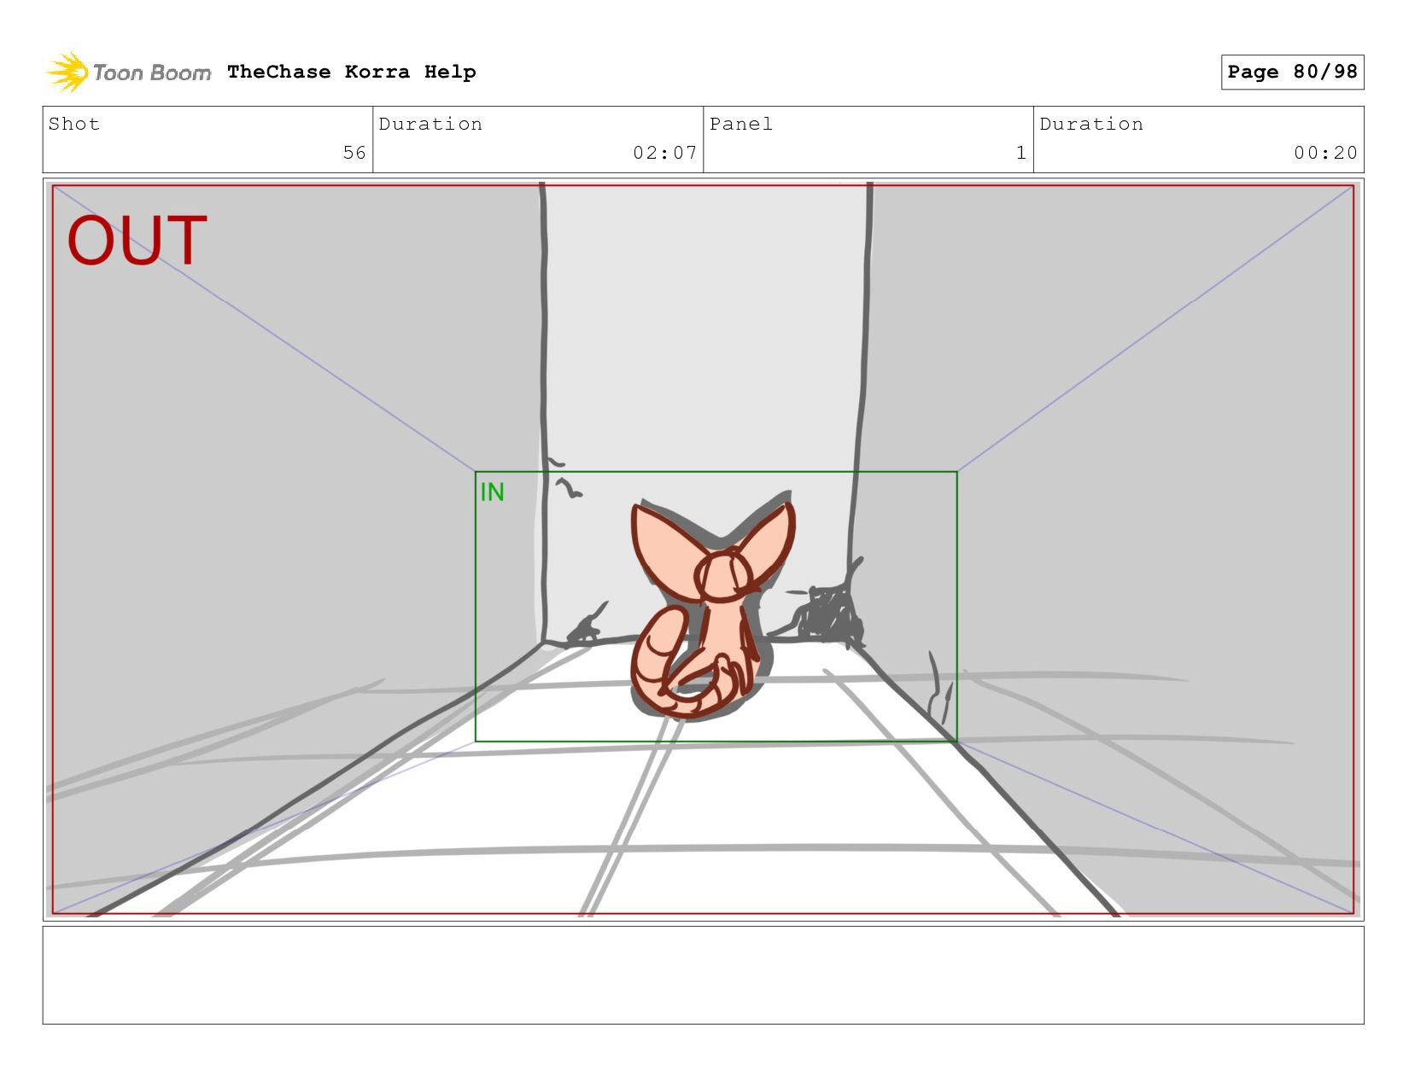Image resolution: width=1409 pixels, height=1088 pixels.
Task: Click the Duration label next to Shot
Action: (430, 124)
